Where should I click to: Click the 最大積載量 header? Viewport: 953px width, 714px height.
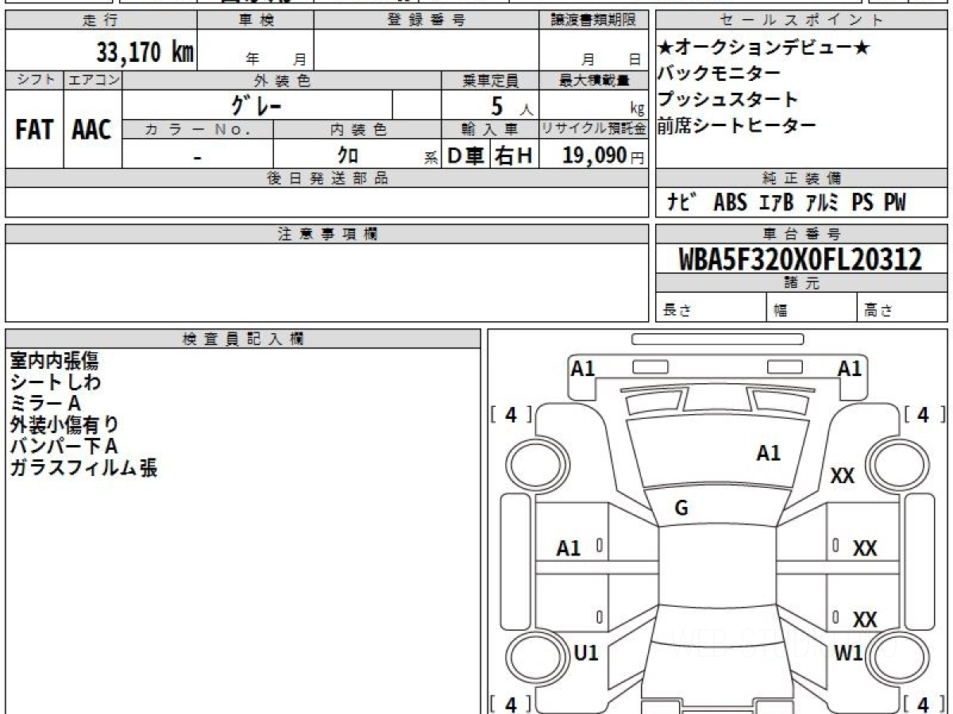[593, 80]
